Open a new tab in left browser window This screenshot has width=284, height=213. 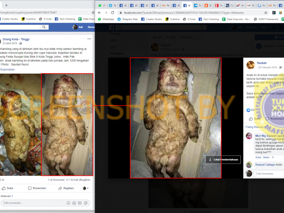point(6,5)
